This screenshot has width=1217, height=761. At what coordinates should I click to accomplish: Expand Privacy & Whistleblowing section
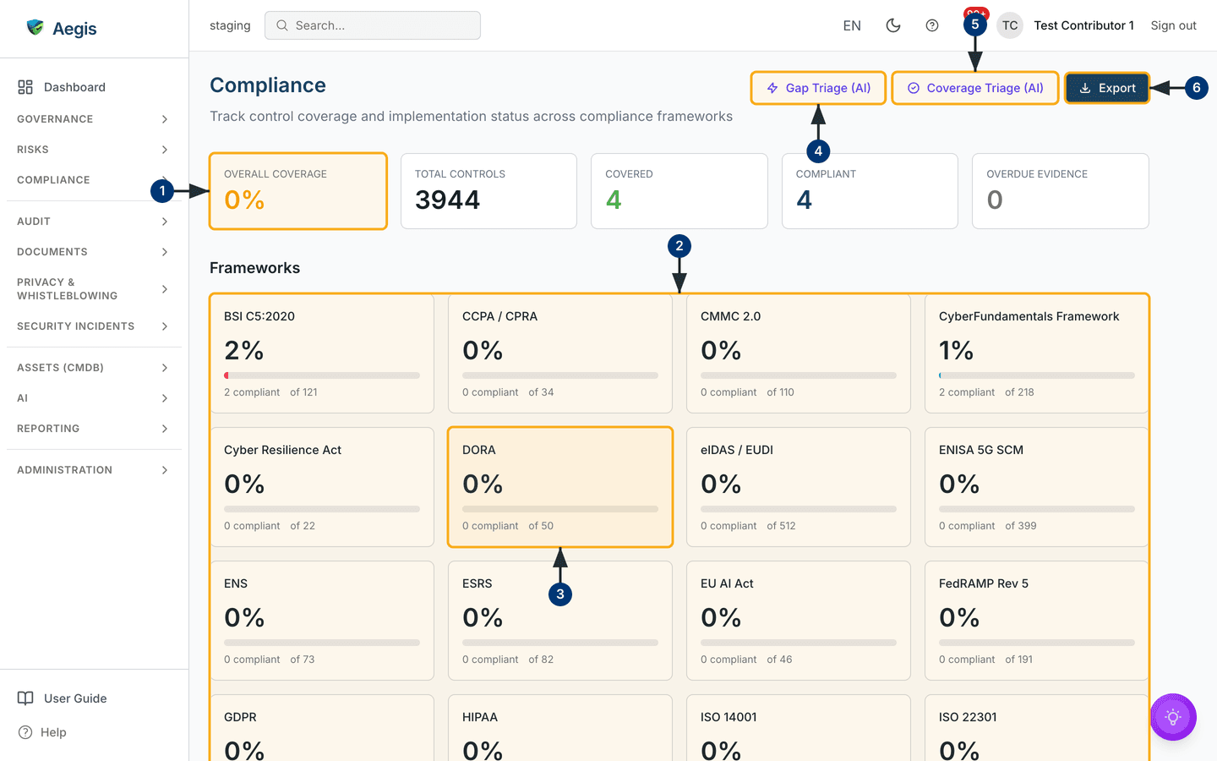(94, 289)
